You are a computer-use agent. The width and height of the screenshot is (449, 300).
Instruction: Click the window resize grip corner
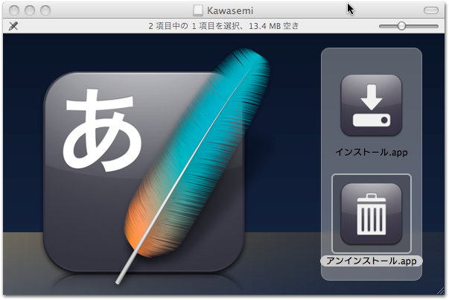[440, 290]
